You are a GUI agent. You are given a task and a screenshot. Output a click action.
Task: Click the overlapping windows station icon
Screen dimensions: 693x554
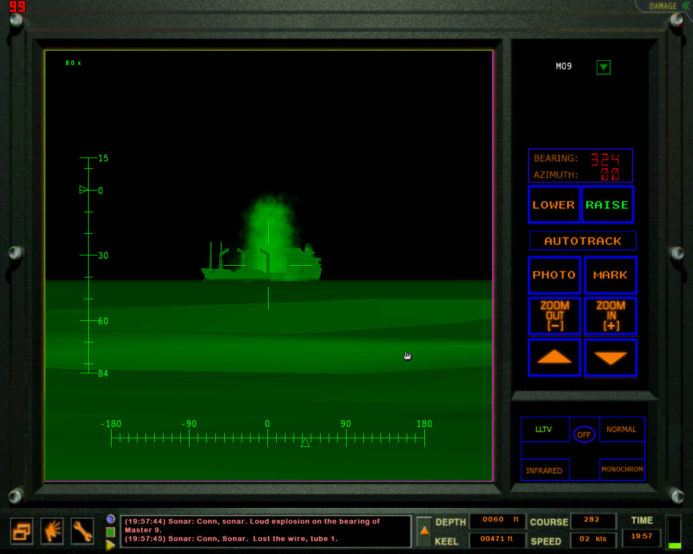[x=22, y=531]
